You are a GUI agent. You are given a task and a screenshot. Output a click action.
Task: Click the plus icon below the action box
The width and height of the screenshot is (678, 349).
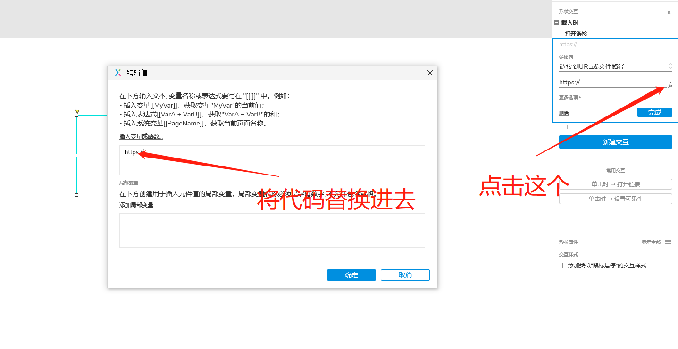coord(567,127)
